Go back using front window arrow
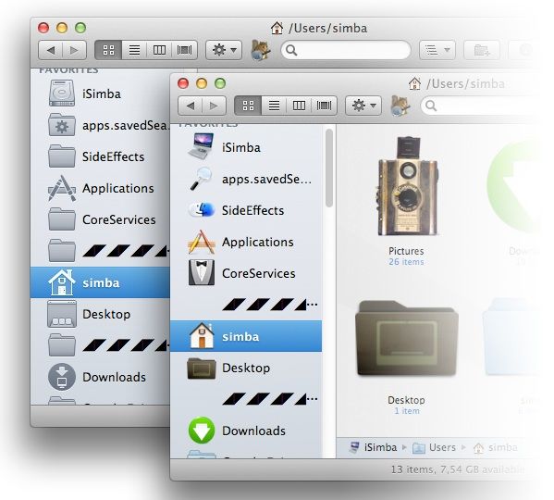Viewport: 554px width, 500px height. tap(191, 106)
